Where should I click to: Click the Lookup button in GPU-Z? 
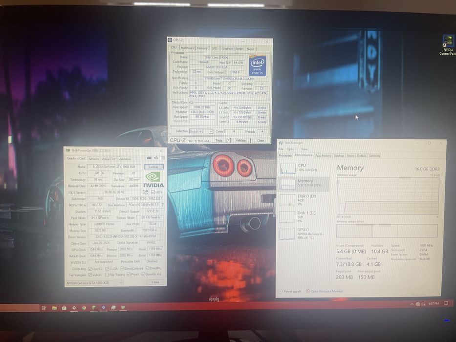click(x=153, y=167)
